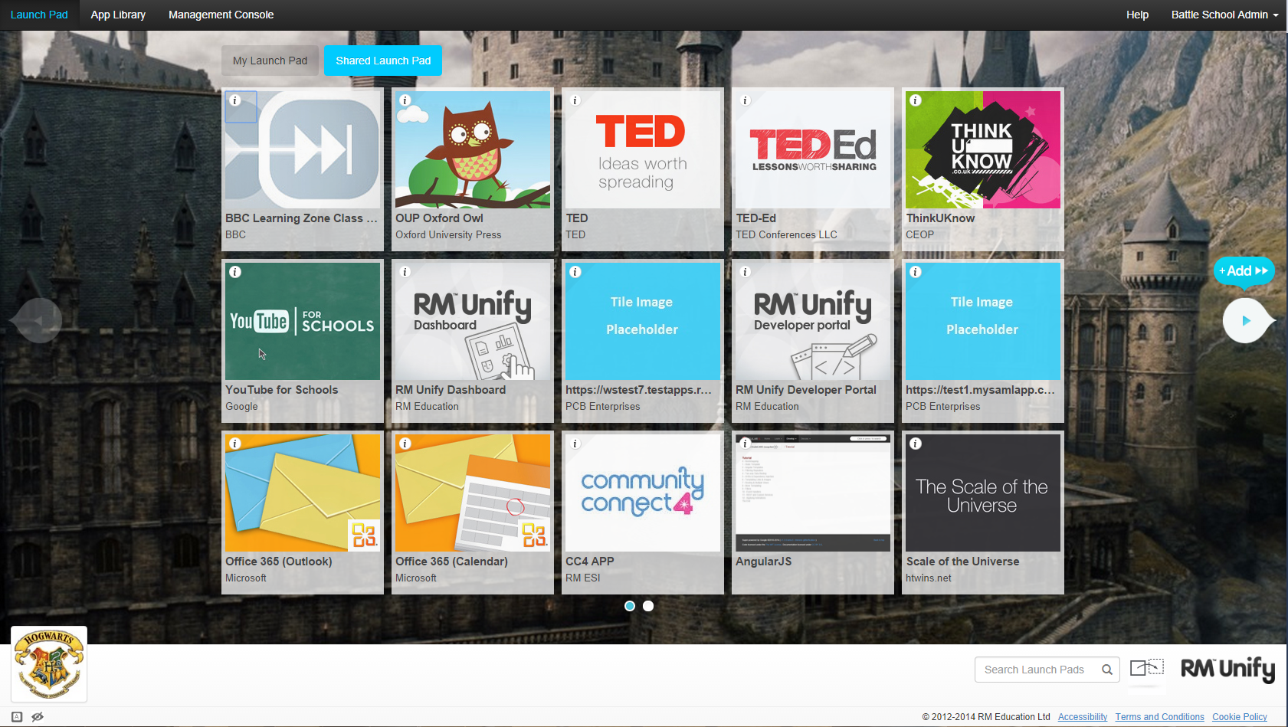Click info icon on TED tile
Viewport: 1288px width, 727px height.
575,100
